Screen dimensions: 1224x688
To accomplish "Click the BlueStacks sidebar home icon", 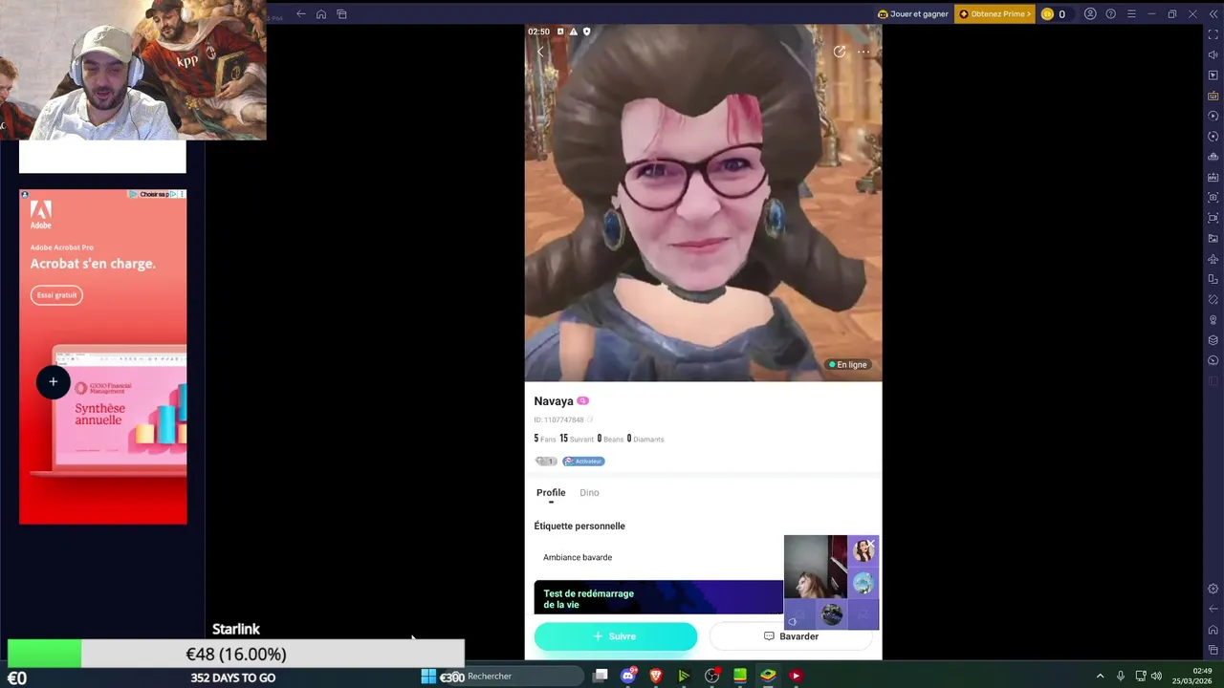I will click(x=1213, y=630).
